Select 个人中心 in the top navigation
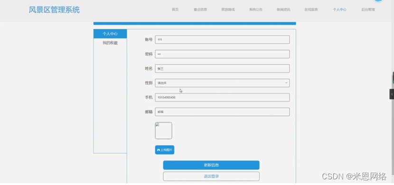 click(x=340, y=10)
